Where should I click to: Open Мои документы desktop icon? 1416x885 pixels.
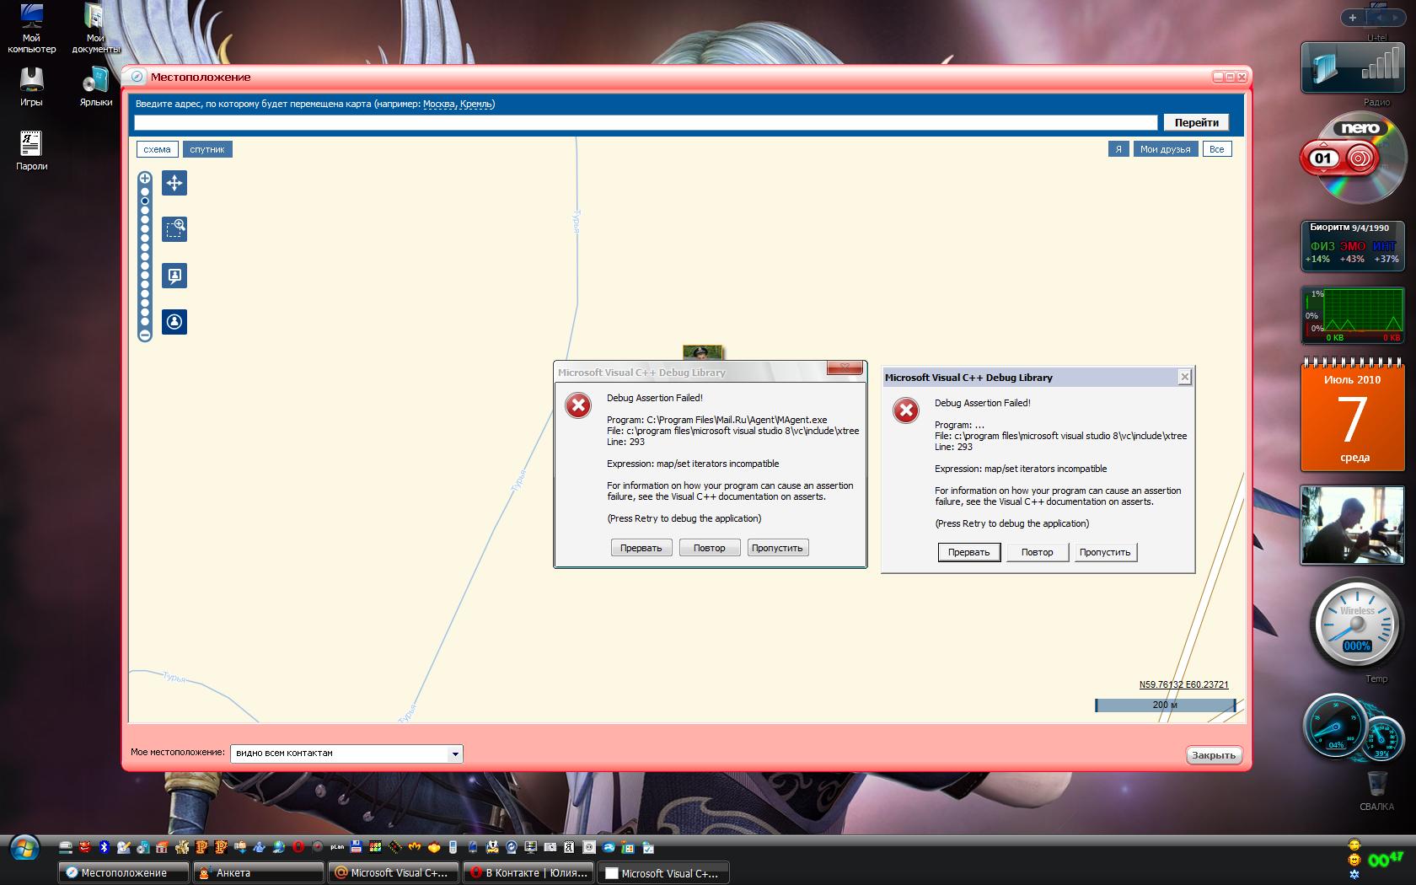[95, 29]
